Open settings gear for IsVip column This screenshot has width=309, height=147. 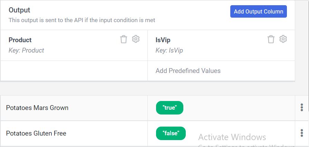283,39
